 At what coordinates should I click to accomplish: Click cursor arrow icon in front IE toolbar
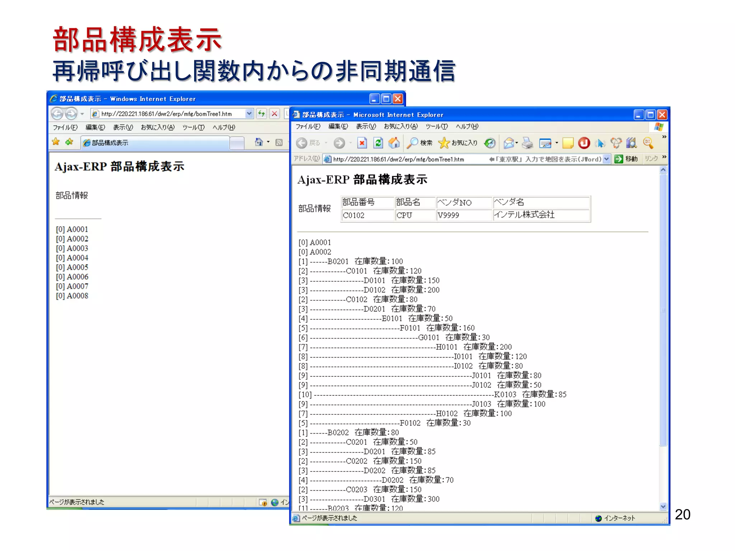pos(600,143)
